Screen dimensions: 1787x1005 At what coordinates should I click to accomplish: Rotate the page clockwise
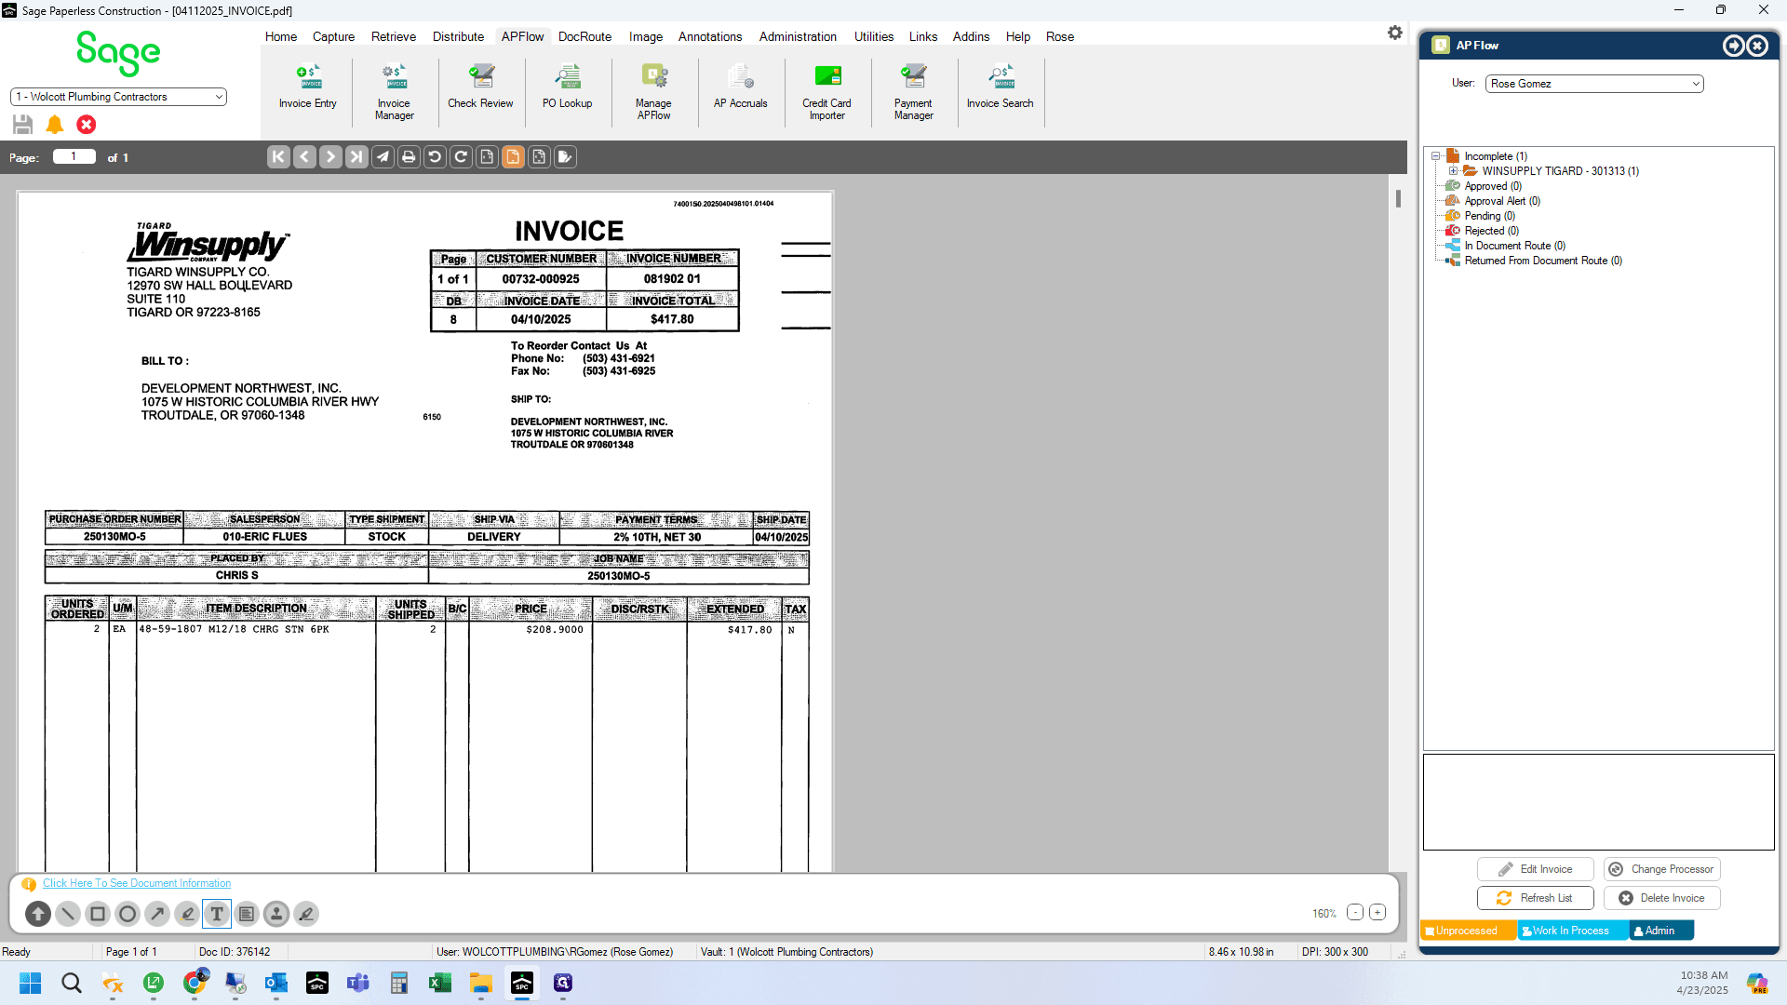click(x=461, y=157)
